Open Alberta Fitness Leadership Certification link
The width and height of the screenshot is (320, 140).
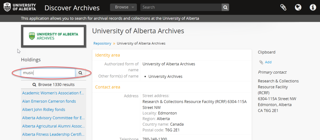(53, 134)
